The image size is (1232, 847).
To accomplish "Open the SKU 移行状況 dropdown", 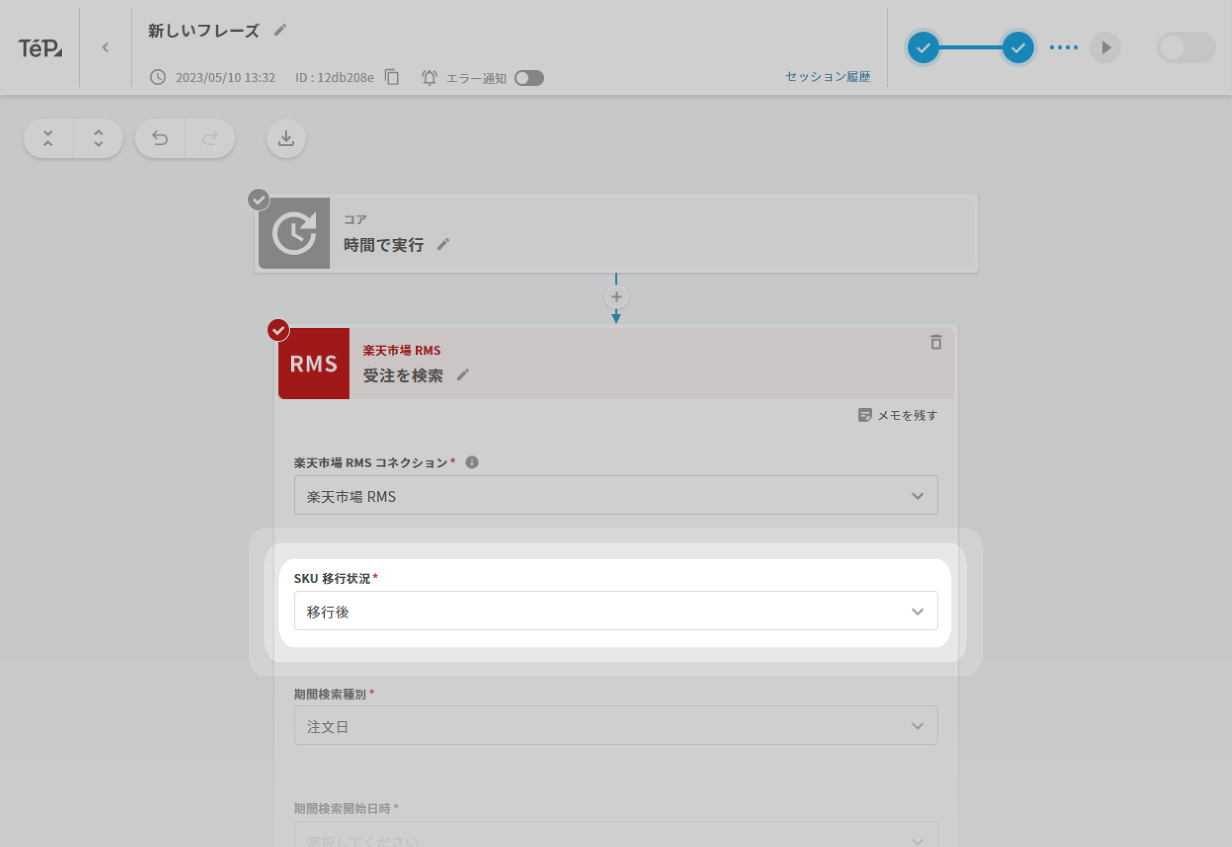I will coord(616,611).
